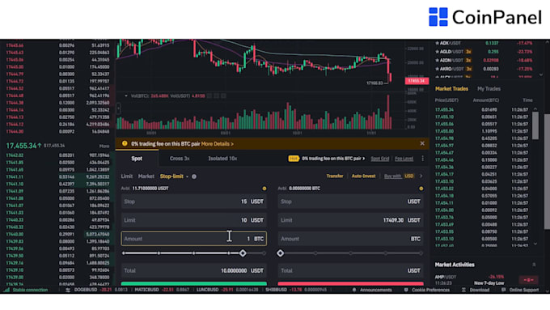Click the Cookie Preferences icon
This screenshot has width=550, height=310.
pos(406,290)
